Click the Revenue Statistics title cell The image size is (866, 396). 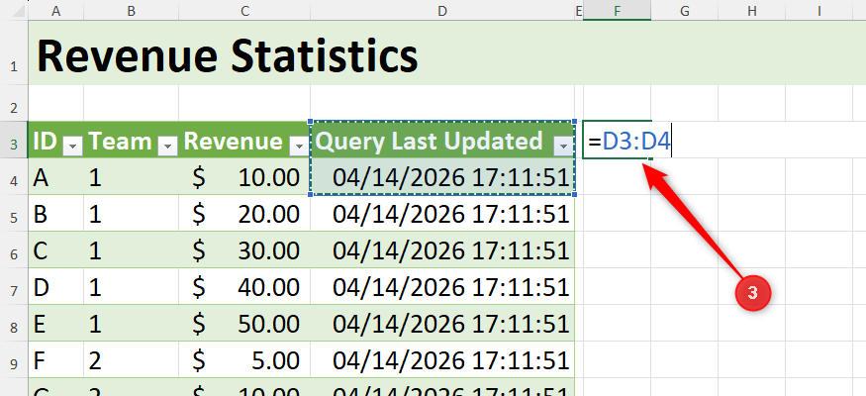pyautogui.click(x=227, y=56)
